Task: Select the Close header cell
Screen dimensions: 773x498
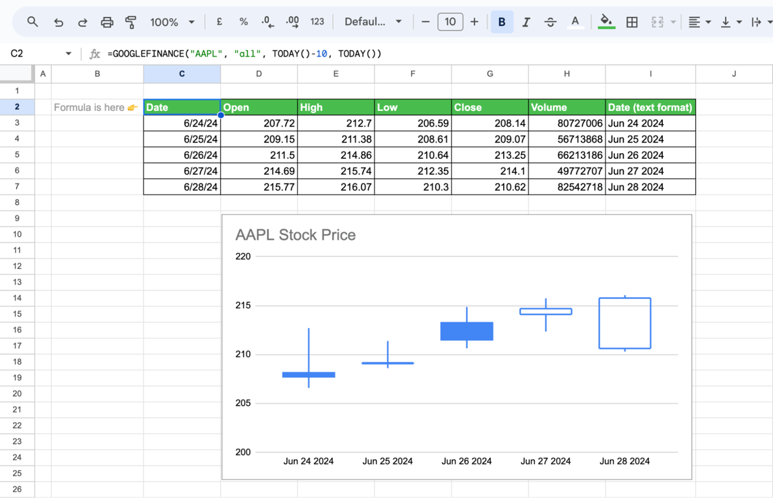Action: [x=490, y=107]
